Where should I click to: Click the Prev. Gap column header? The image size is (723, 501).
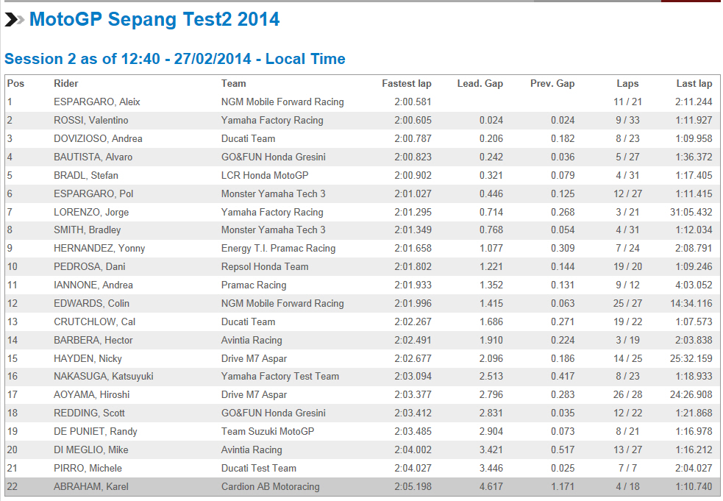pyautogui.click(x=552, y=84)
